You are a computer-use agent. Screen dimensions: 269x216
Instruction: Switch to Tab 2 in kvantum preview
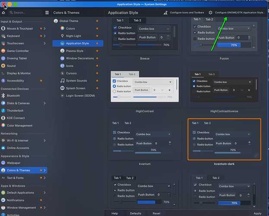click(x=128, y=123)
